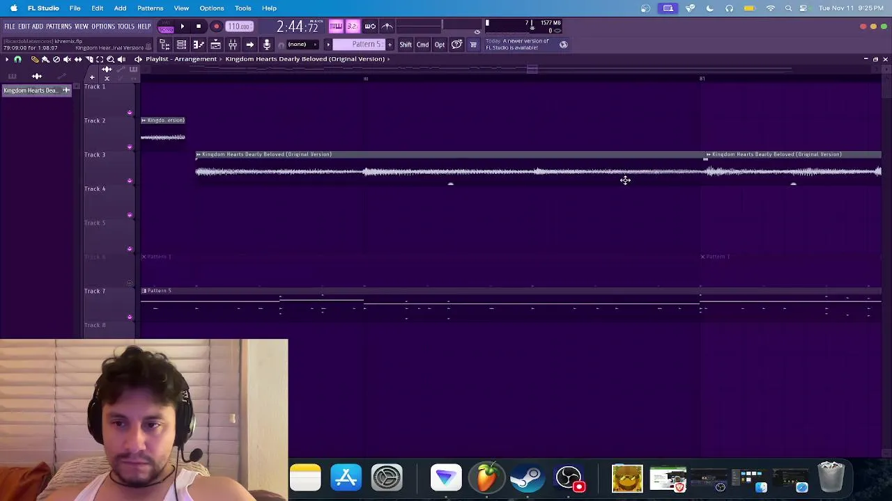Open the OPTIONS menu in FL Studio
The height and width of the screenshot is (501, 892).
[103, 26]
